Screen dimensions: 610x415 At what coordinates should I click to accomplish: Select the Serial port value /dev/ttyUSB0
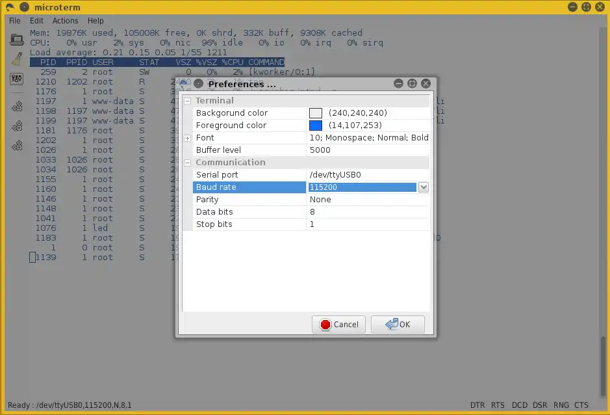click(x=335, y=175)
